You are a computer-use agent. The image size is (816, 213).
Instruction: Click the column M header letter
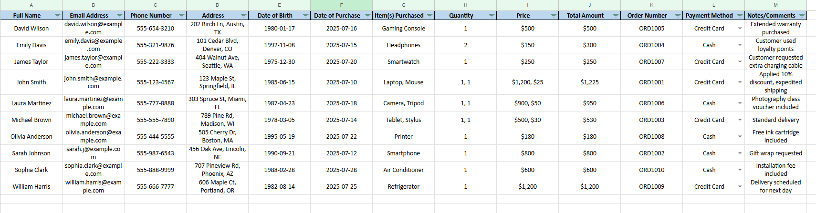point(775,5)
